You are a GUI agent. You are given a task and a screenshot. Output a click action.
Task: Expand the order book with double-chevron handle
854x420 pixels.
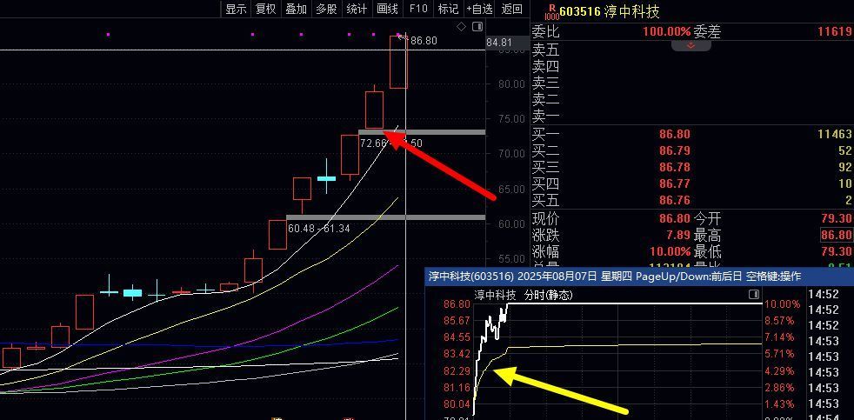click(x=691, y=46)
